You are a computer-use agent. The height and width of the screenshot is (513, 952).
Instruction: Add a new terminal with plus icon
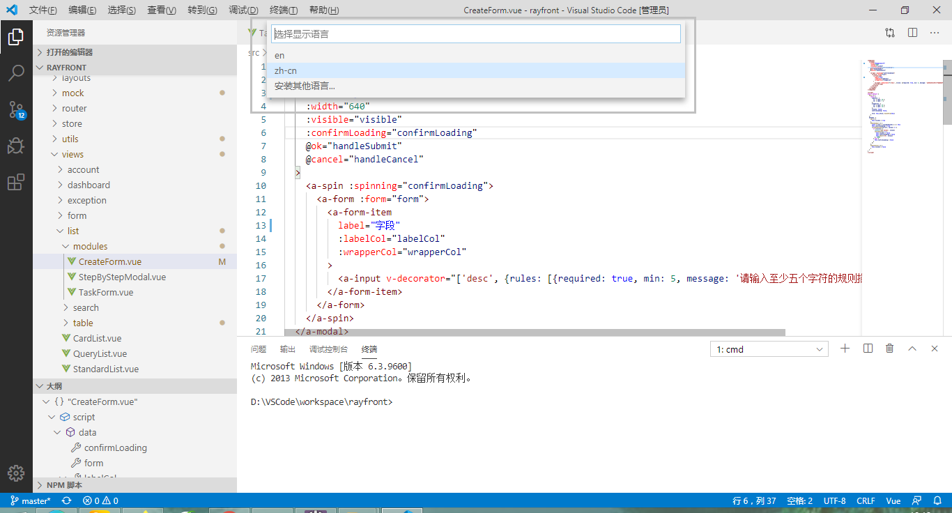click(x=845, y=349)
